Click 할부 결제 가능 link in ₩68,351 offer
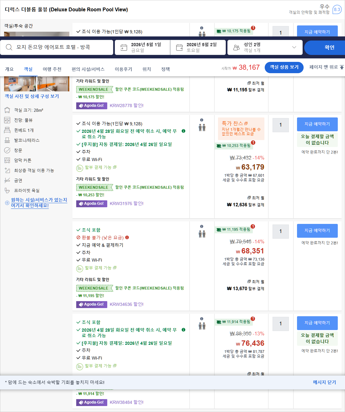This screenshot has width=345, height=412. pos(98,268)
